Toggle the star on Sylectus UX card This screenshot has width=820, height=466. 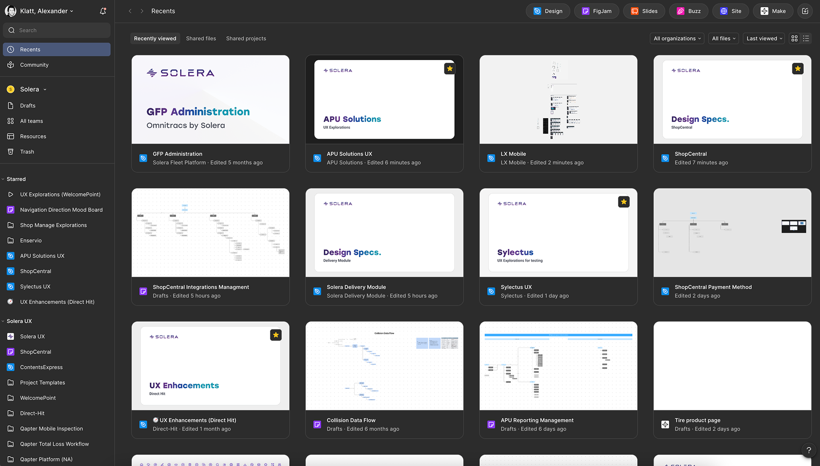624,202
